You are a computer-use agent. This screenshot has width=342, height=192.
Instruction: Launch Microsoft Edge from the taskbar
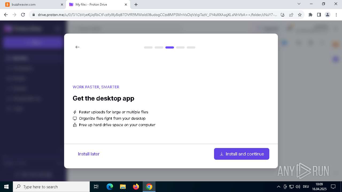110,187
